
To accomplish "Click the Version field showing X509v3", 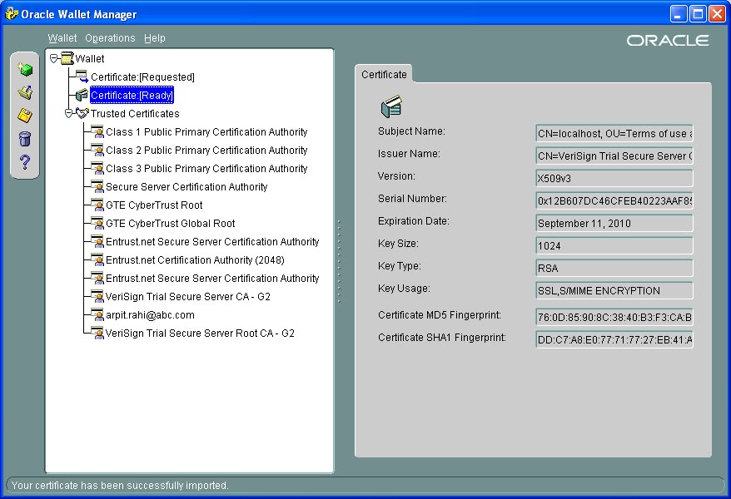I will (614, 178).
